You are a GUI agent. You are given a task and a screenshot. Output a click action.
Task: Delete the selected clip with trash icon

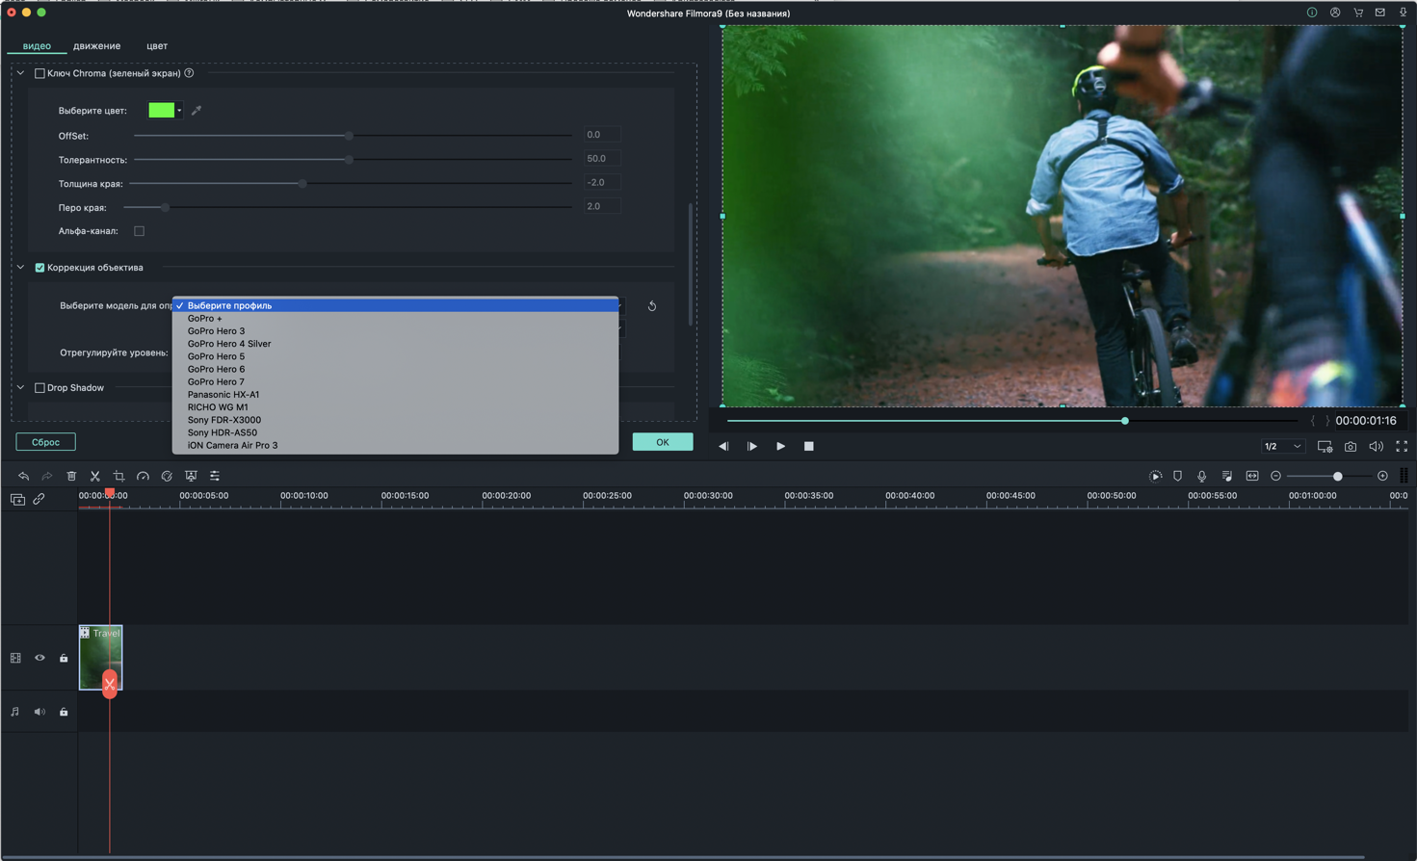[71, 476]
